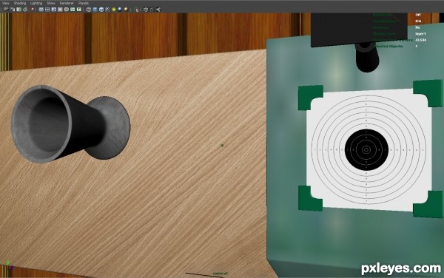Toggle X-Ray Active Components icon
Viewport: 444px width, 278px height.
(x=152, y=10)
